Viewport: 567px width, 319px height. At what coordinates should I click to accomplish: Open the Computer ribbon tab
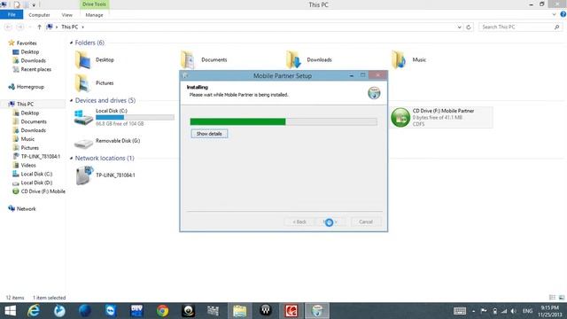[39, 15]
